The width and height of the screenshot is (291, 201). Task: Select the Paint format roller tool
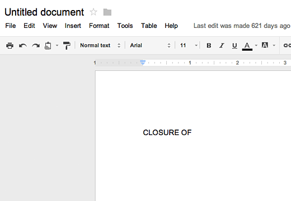(x=67, y=46)
